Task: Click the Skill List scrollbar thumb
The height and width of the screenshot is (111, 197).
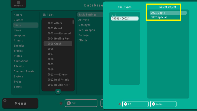Action: click(73, 22)
